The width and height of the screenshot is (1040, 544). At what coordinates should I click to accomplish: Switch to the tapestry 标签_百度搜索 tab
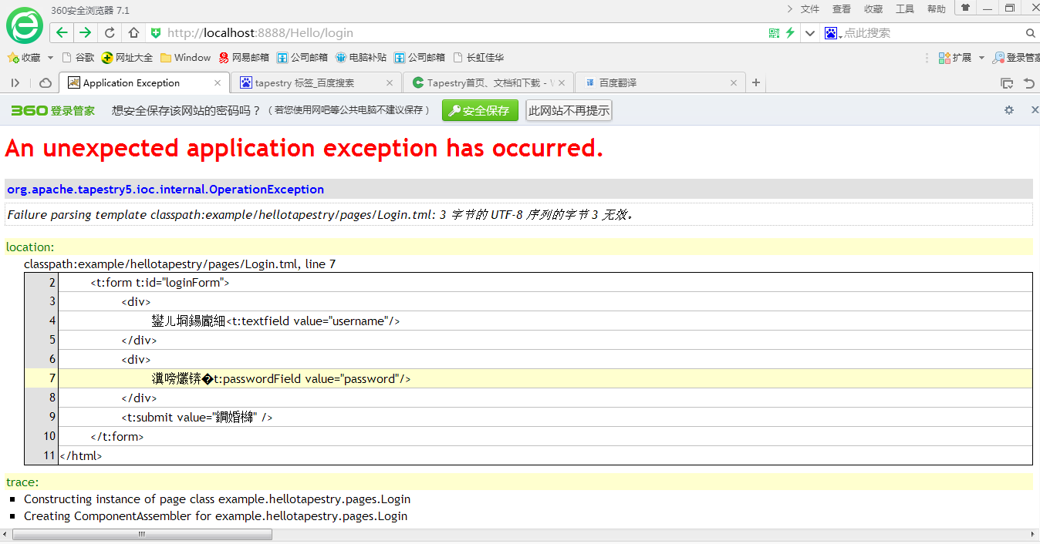coord(316,82)
